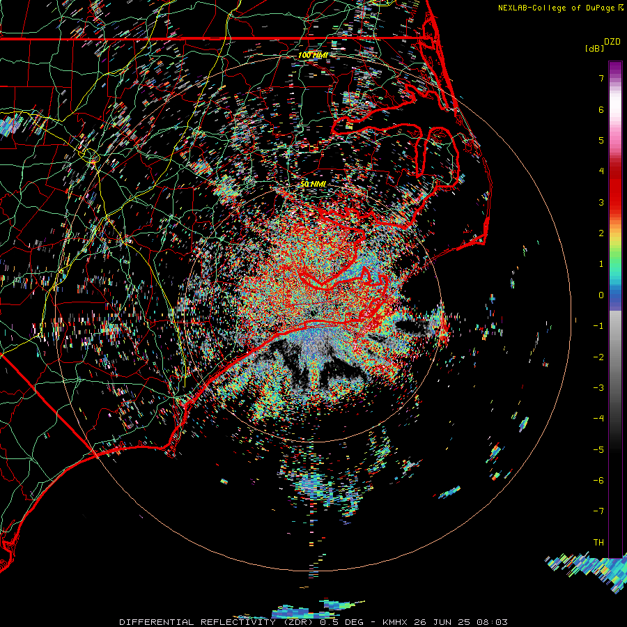The width and height of the screenshot is (627, 627).
Task: Click the 50 NMI range ring label
Action: pos(313,184)
